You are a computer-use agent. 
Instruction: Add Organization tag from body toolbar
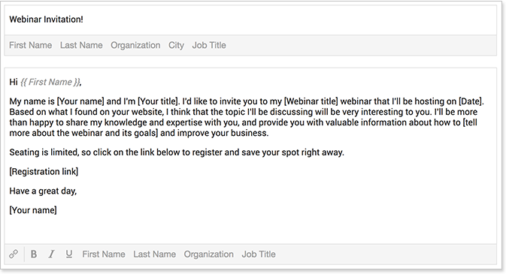click(209, 254)
